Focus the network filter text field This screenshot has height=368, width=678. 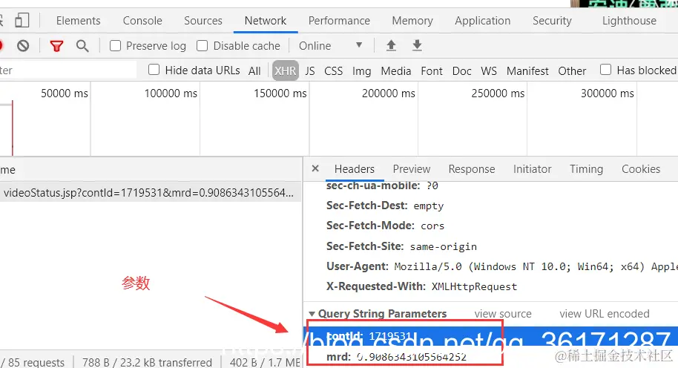click(x=68, y=70)
